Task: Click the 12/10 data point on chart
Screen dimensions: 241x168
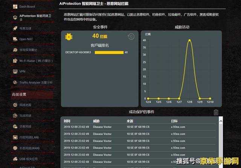Action: point(210,98)
